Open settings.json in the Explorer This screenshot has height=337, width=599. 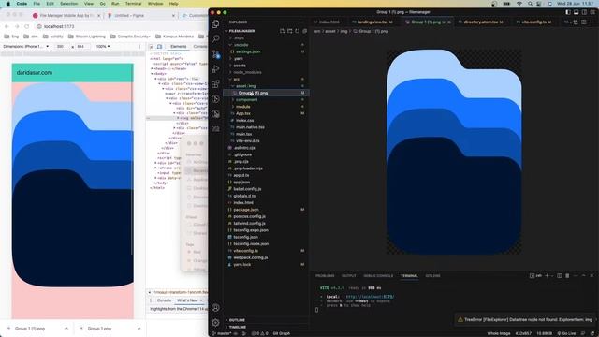[248, 51]
